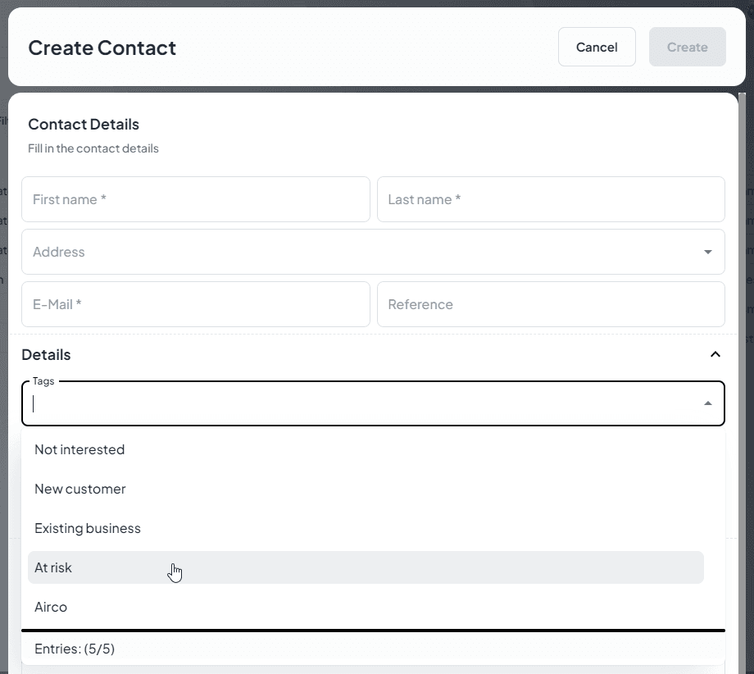Viewport: 754px width, 674px height.
Task: Focus the First name field
Action: pos(195,199)
